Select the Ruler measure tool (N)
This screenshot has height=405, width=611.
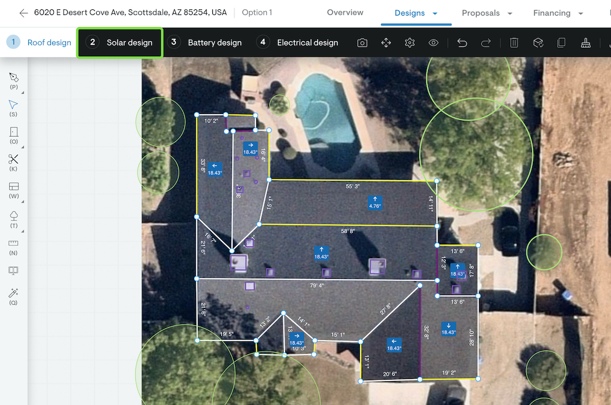tap(13, 243)
